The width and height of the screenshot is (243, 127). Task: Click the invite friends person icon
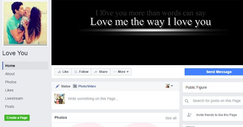click(x=189, y=115)
